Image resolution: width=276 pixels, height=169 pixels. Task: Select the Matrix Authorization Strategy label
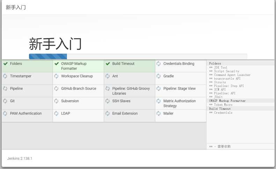pos(180,103)
